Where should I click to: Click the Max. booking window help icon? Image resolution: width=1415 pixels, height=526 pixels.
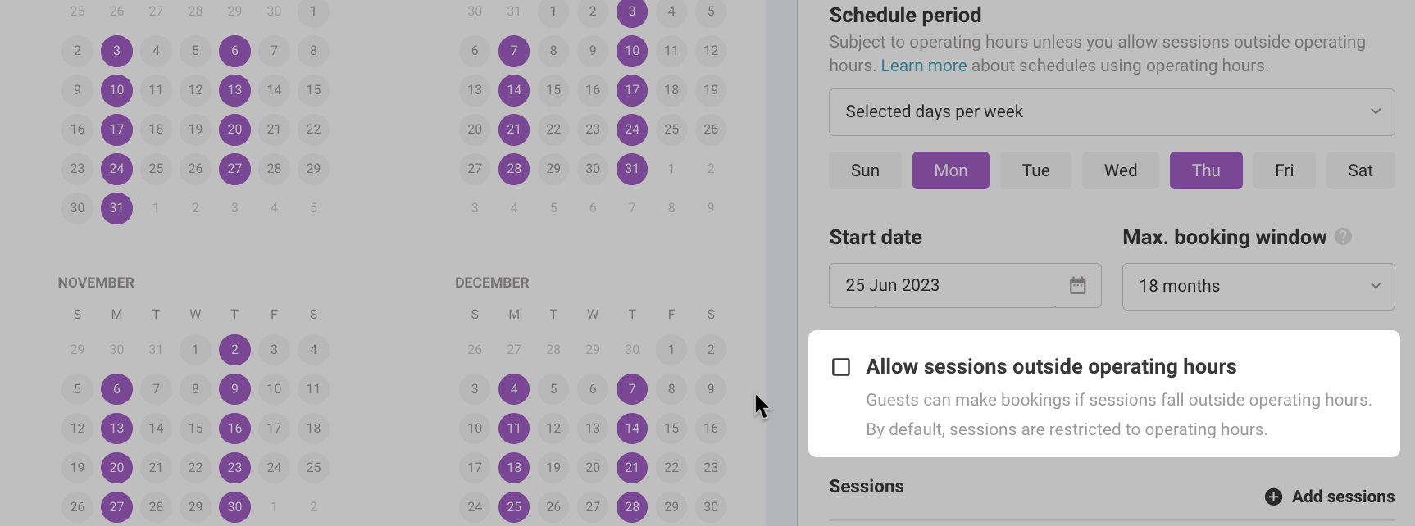click(1343, 237)
